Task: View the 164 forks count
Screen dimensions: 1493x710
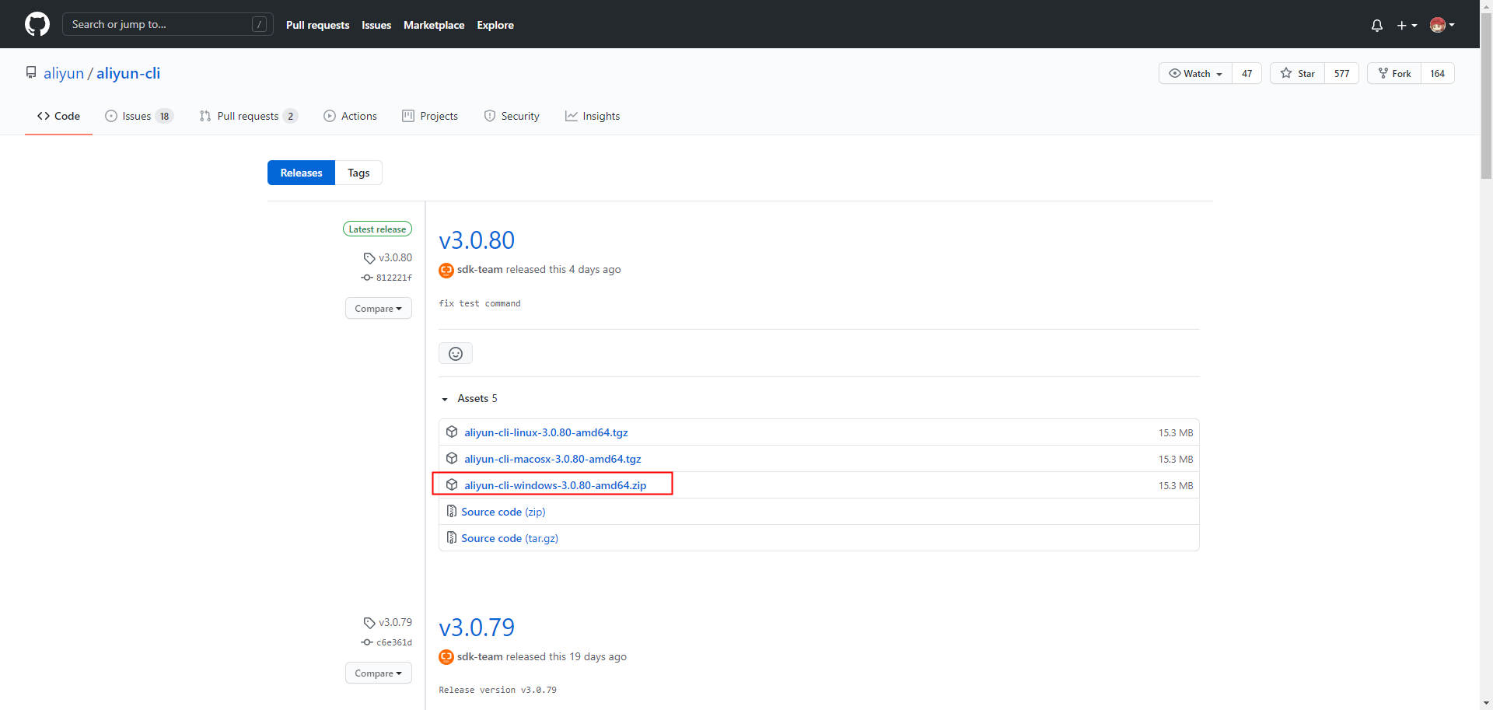Action: (1437, 73)
